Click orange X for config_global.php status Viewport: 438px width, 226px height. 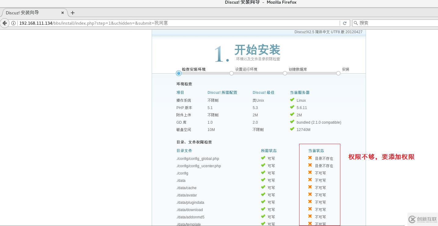click(310, 158)
